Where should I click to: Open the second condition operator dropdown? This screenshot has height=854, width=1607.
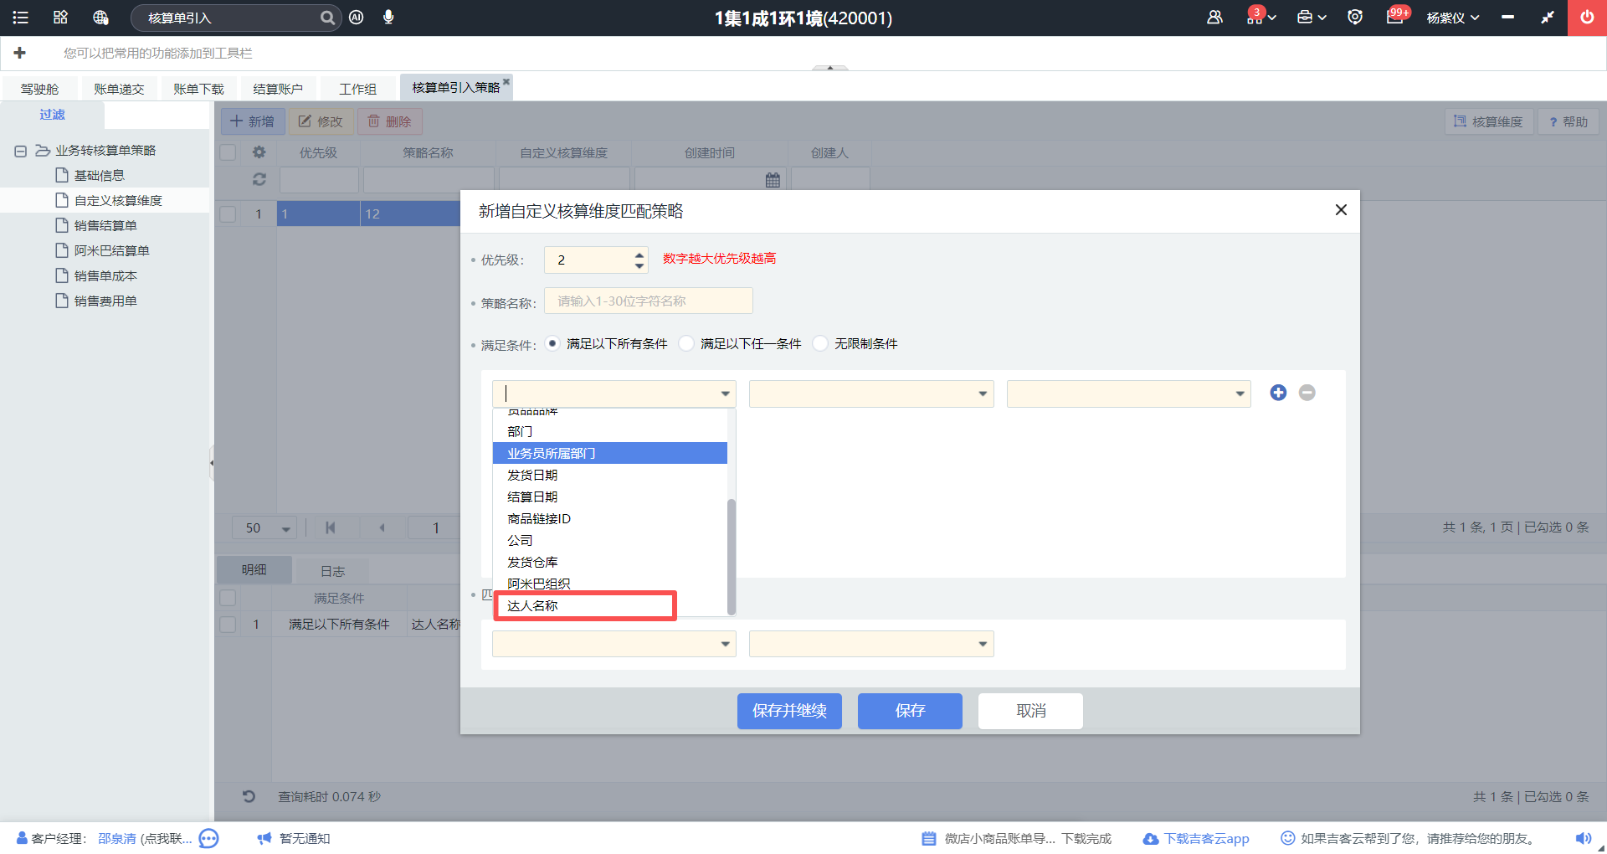[870, 394]
